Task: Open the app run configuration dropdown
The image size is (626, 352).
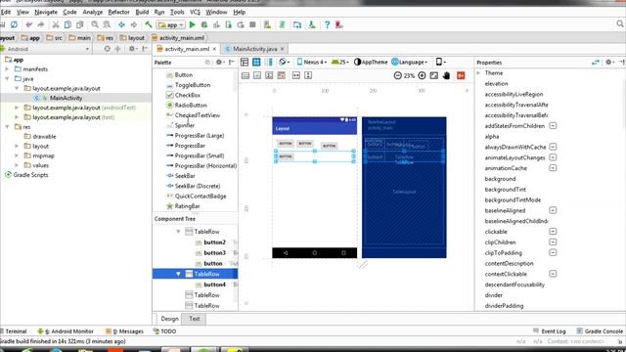Action: tap(170, 24)
